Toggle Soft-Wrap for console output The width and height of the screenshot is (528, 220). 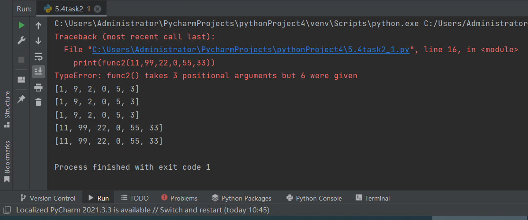pos(38,57)
